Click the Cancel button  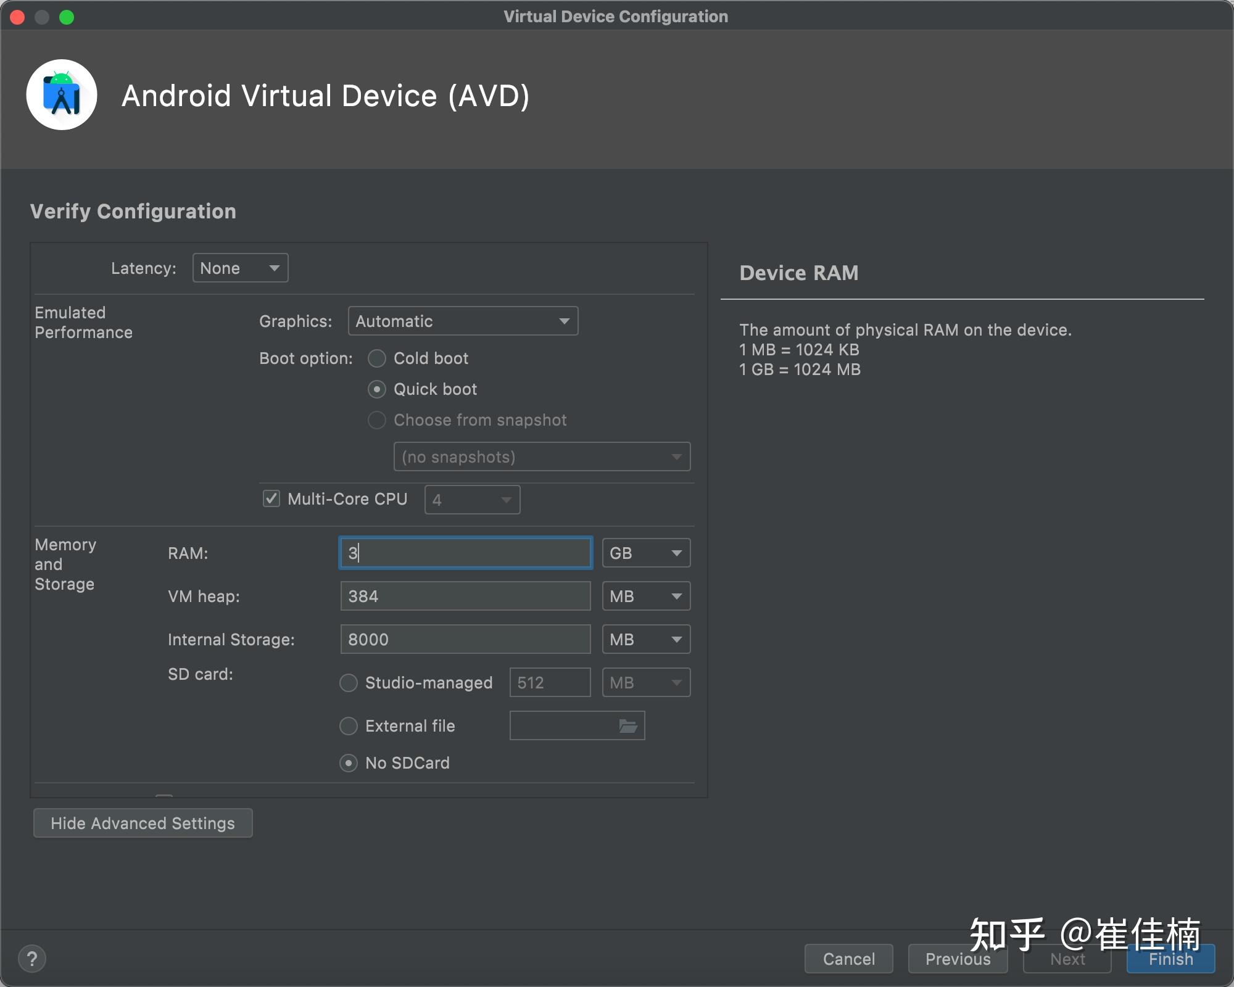[x=848, y=959]
